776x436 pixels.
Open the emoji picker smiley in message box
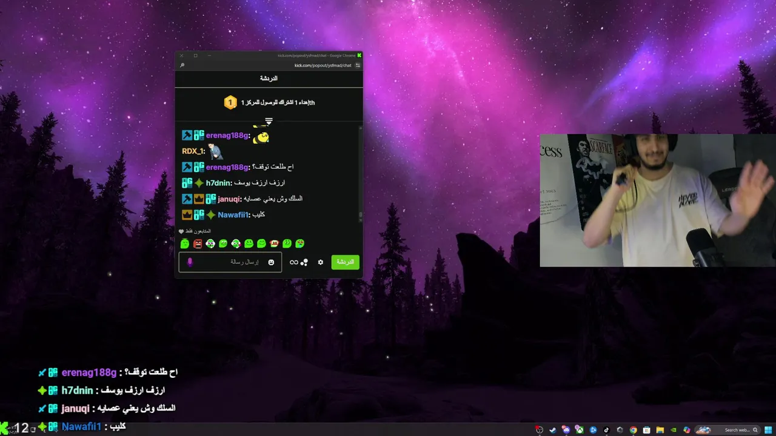[271, 262]
